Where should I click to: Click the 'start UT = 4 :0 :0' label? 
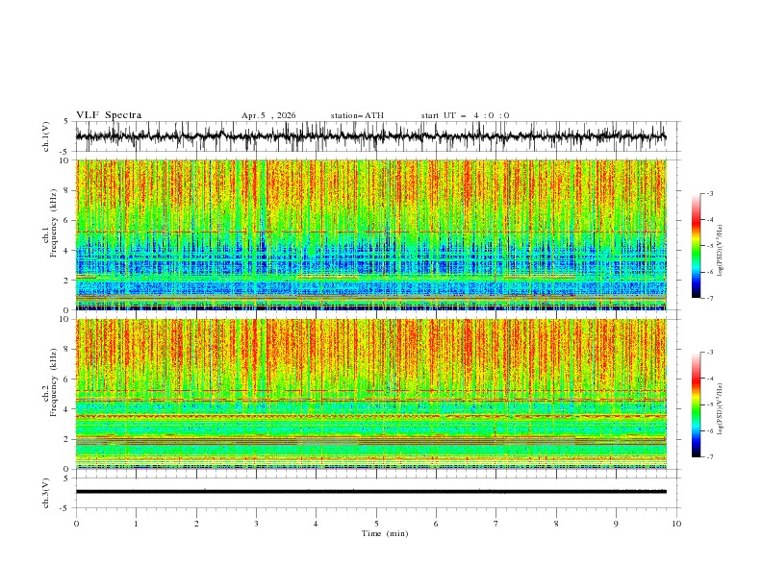(x=465, y=115)
